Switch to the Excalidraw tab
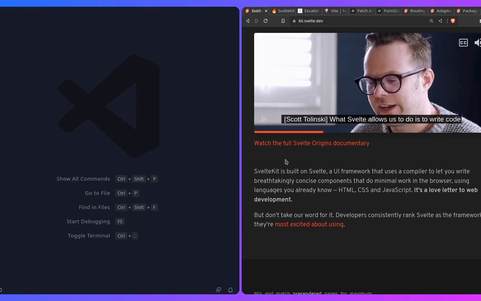 pos(309,11)
